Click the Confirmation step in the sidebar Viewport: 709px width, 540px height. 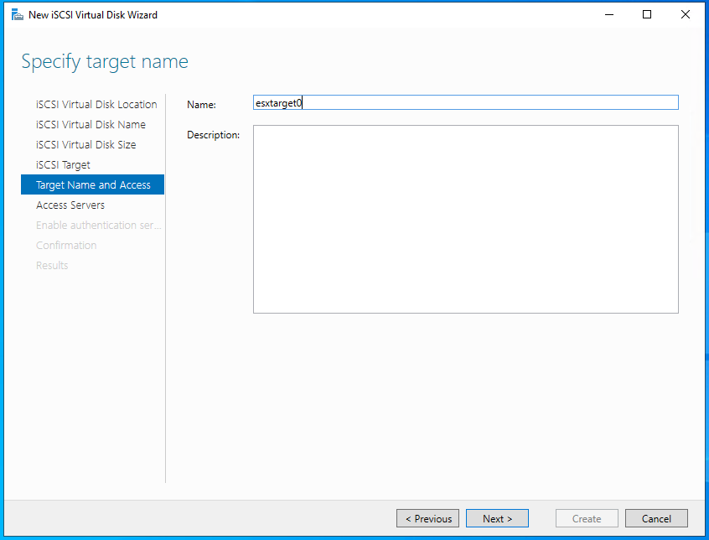66,246
